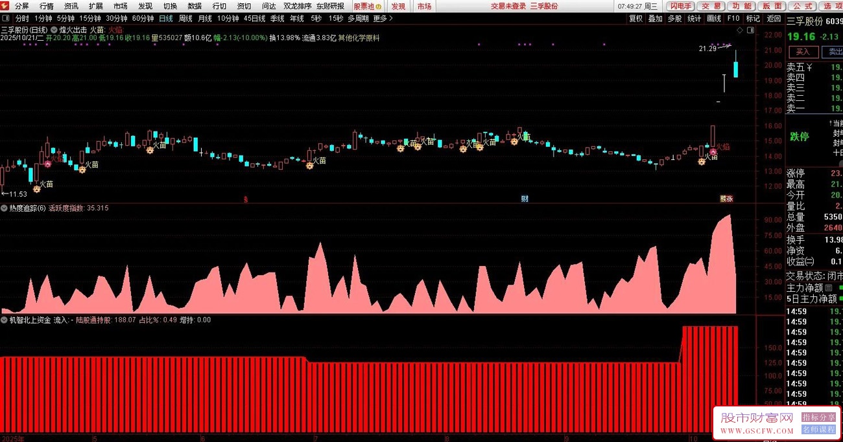Screen dimensions: 843x442
Task: Switch to the 1分钟 period
Action: click(x=43, y=19)
